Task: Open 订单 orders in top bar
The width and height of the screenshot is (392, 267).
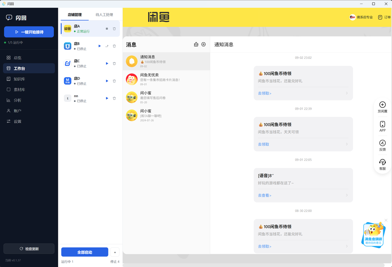Action: (384, 17)
